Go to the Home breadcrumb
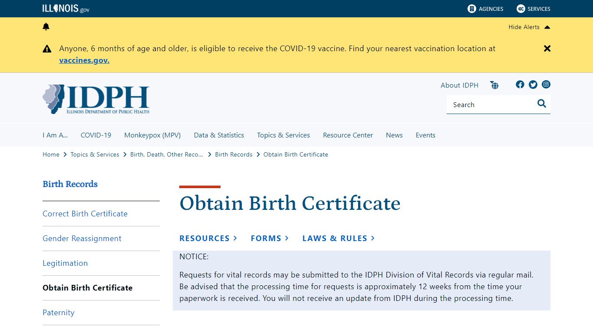Screen dimensions: 593x333 tap(51, 154)
